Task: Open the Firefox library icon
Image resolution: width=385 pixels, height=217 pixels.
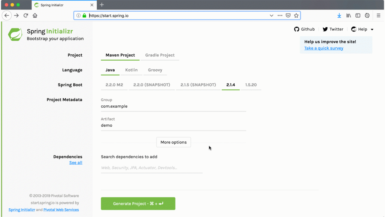Action: [349, 15]
